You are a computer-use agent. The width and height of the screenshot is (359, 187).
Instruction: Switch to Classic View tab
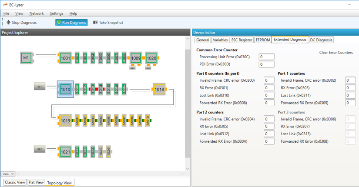coord(15,183)
